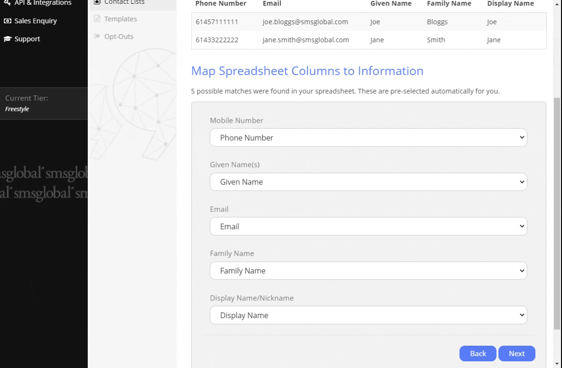Click the money icon beside Sales Enquiry
The height and width of the screenshot is (368, 562).
click(8, 21)
